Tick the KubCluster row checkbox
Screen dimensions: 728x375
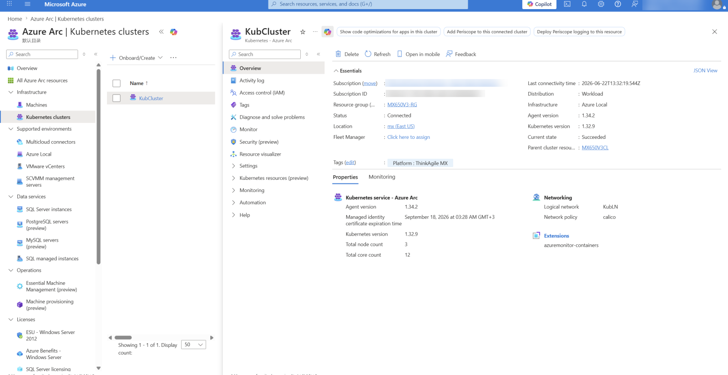pyautogui.click(x=116, y=98)
